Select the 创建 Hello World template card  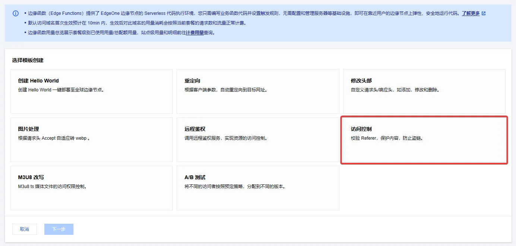click(91, 91)
